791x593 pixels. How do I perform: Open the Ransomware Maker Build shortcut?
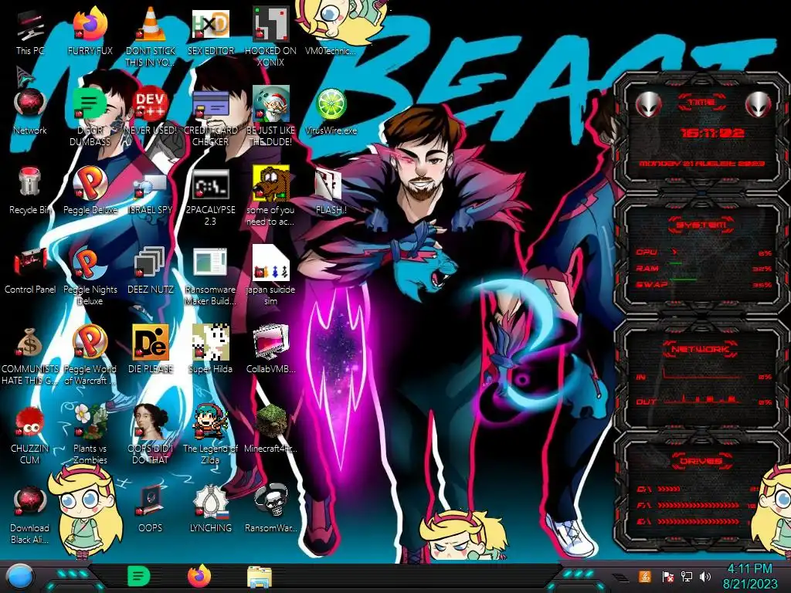click(x=210, y=276)
